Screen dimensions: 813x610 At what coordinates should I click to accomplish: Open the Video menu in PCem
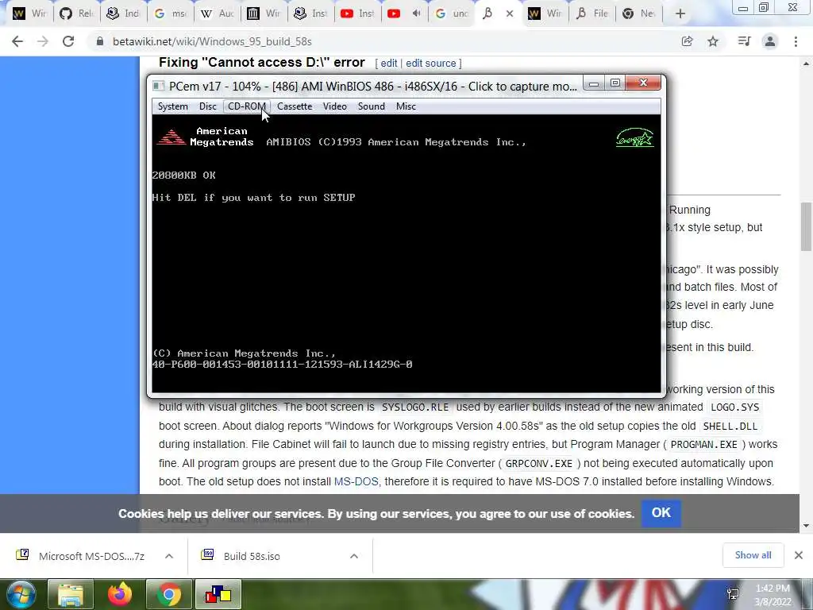[x=334, y=106]
